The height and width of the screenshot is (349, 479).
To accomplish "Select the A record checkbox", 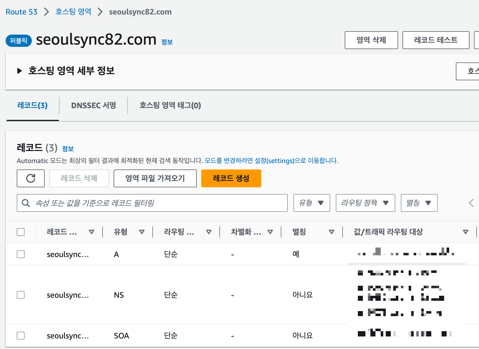I will tap(21, 254).
